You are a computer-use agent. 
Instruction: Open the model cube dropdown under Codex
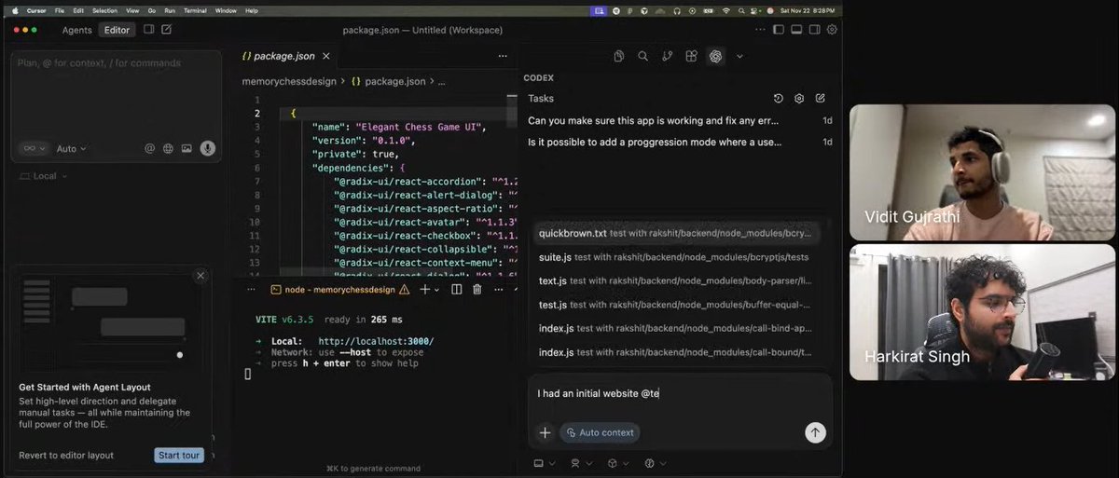617,463
